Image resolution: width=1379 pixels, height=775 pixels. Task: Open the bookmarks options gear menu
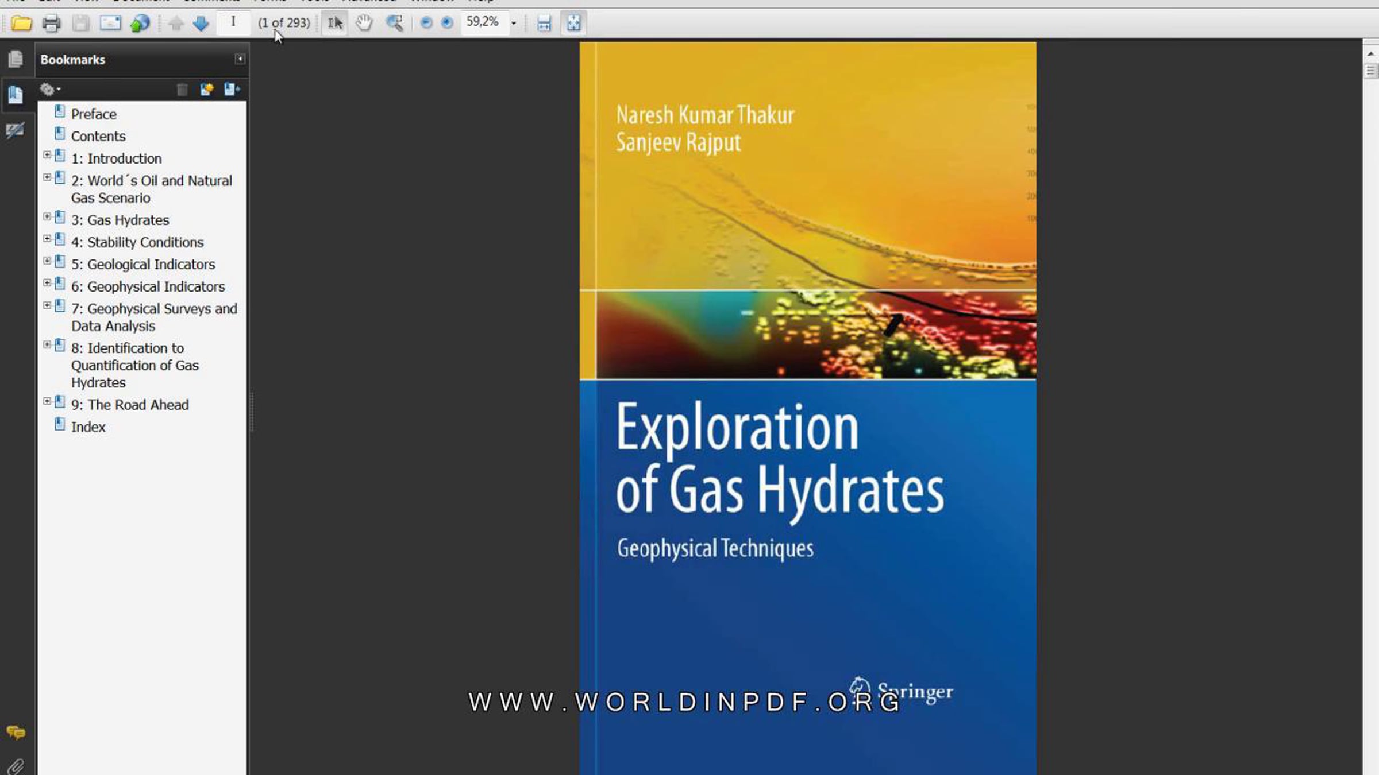point(49,90)
